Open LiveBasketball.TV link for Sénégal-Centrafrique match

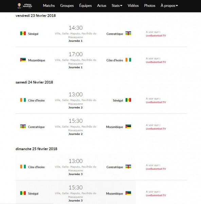tap(156, 36)
